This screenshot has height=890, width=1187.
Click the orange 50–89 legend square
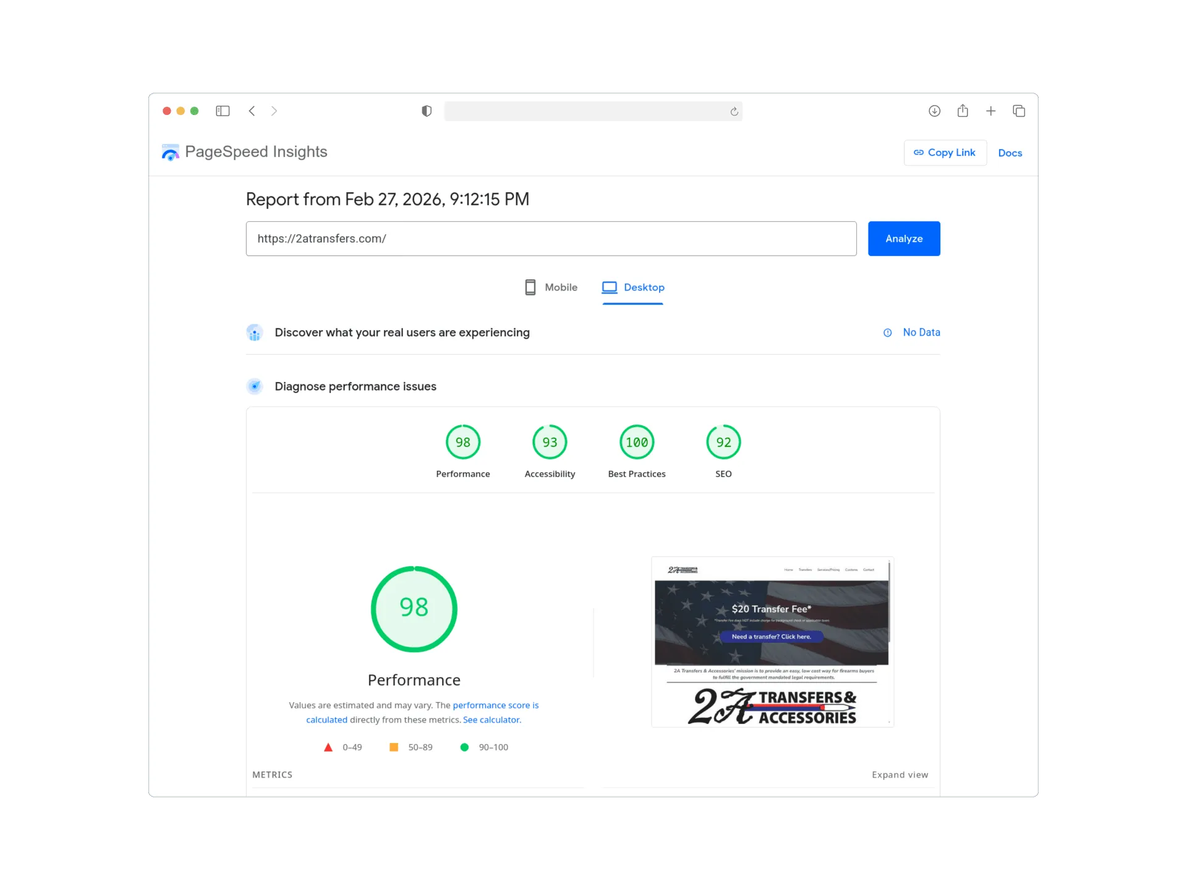[x=394, y=747]
